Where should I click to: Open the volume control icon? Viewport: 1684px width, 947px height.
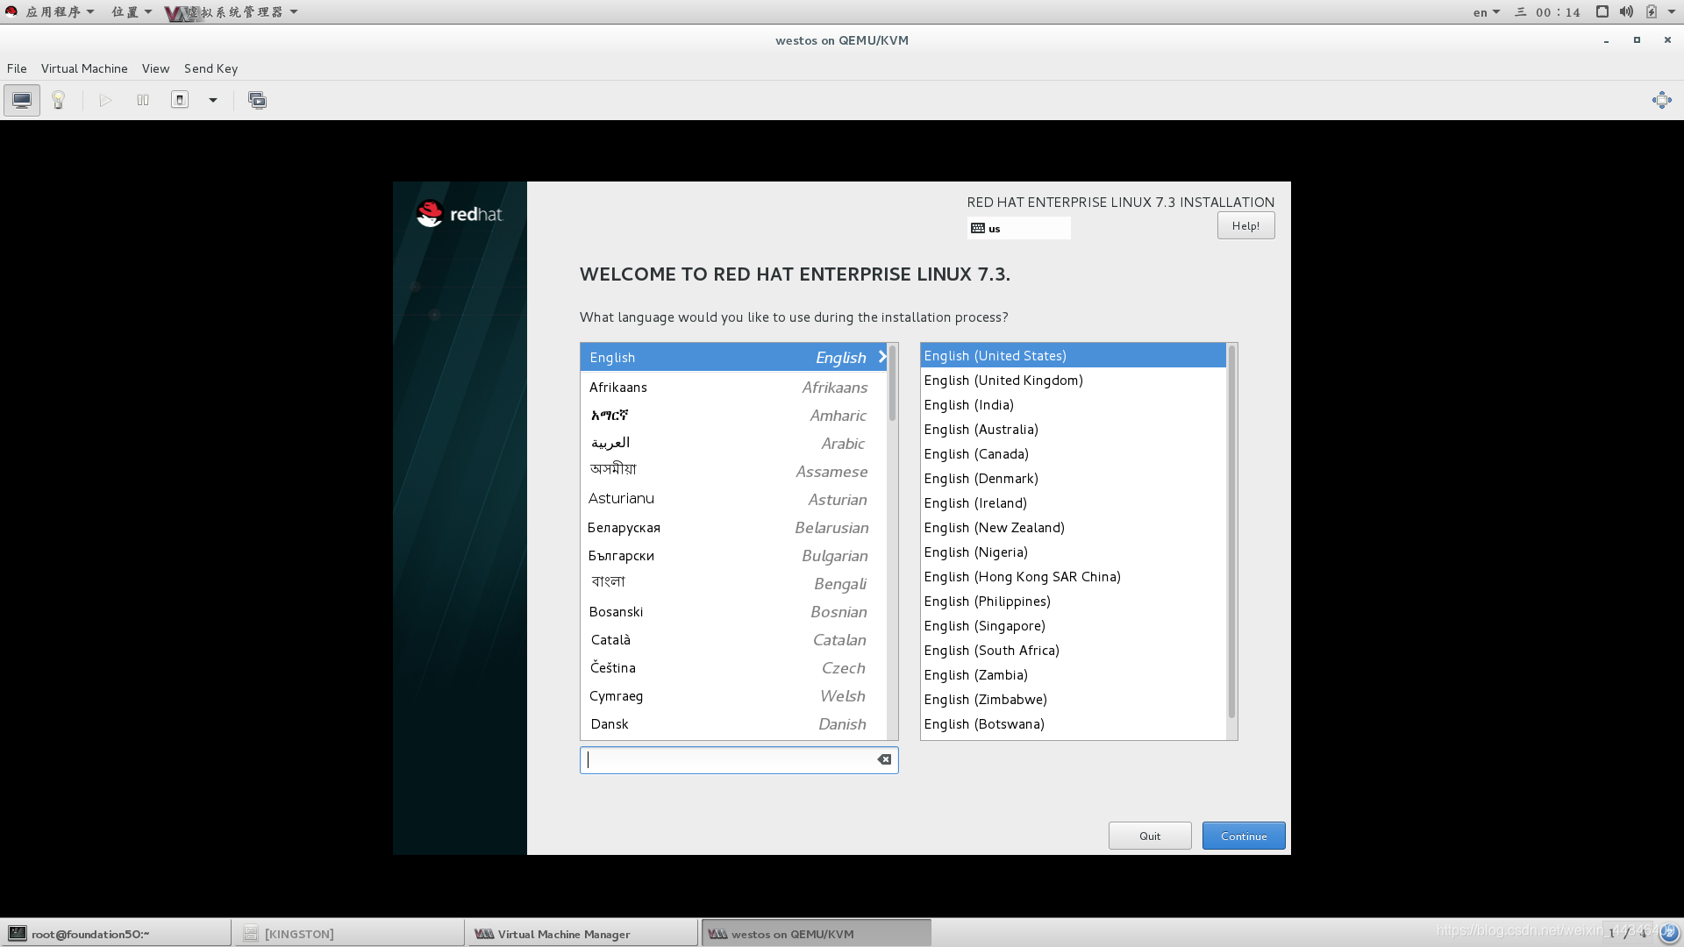[x=1626, y=11]
